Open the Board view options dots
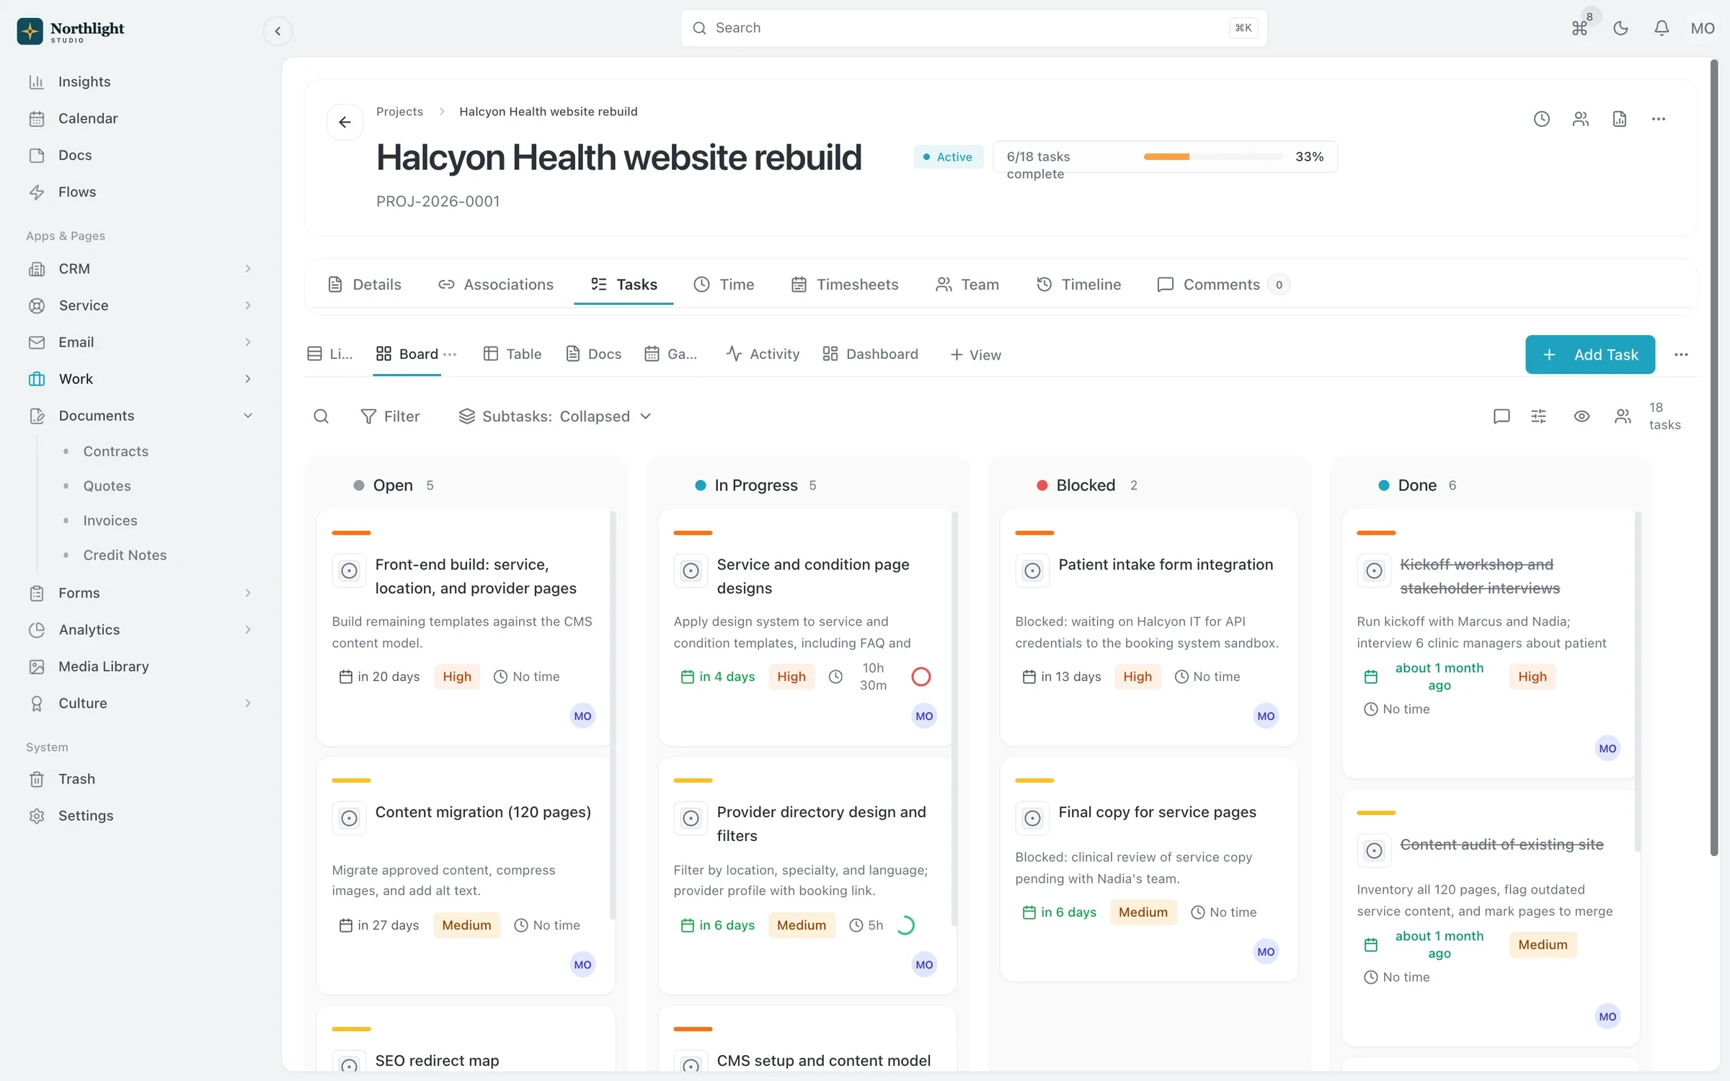 [x=450, y=354]
